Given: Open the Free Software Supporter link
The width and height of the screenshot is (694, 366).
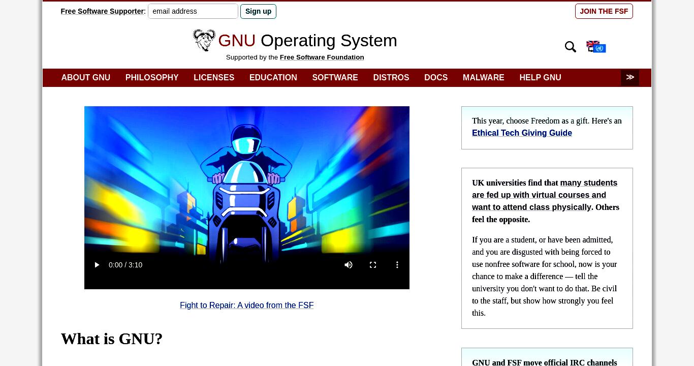Looking at the screenshot, I should point(102,11).
